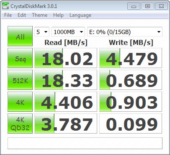170x155 pixels.
Task: Run all benchmarks with the All button
Action: (20, 36)
